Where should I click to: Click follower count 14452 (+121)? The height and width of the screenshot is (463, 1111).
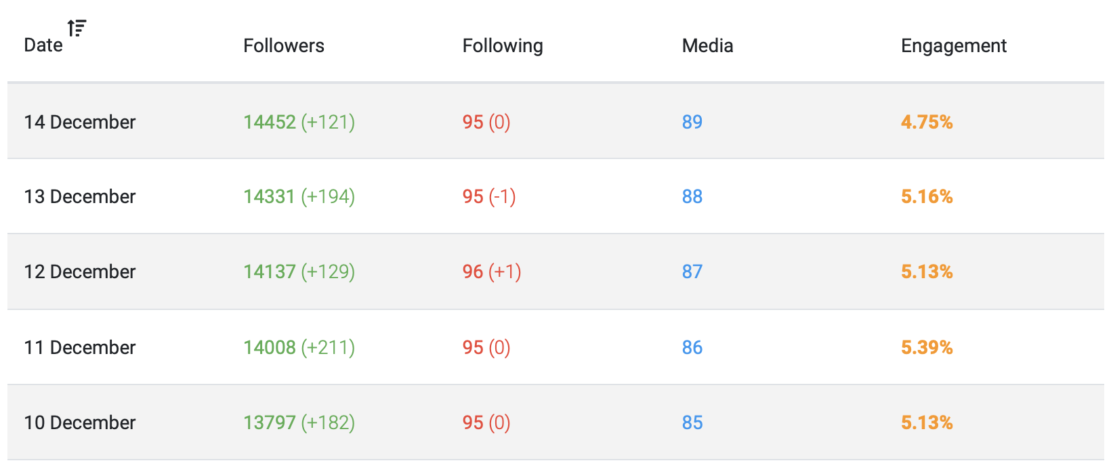coord(299,122)
